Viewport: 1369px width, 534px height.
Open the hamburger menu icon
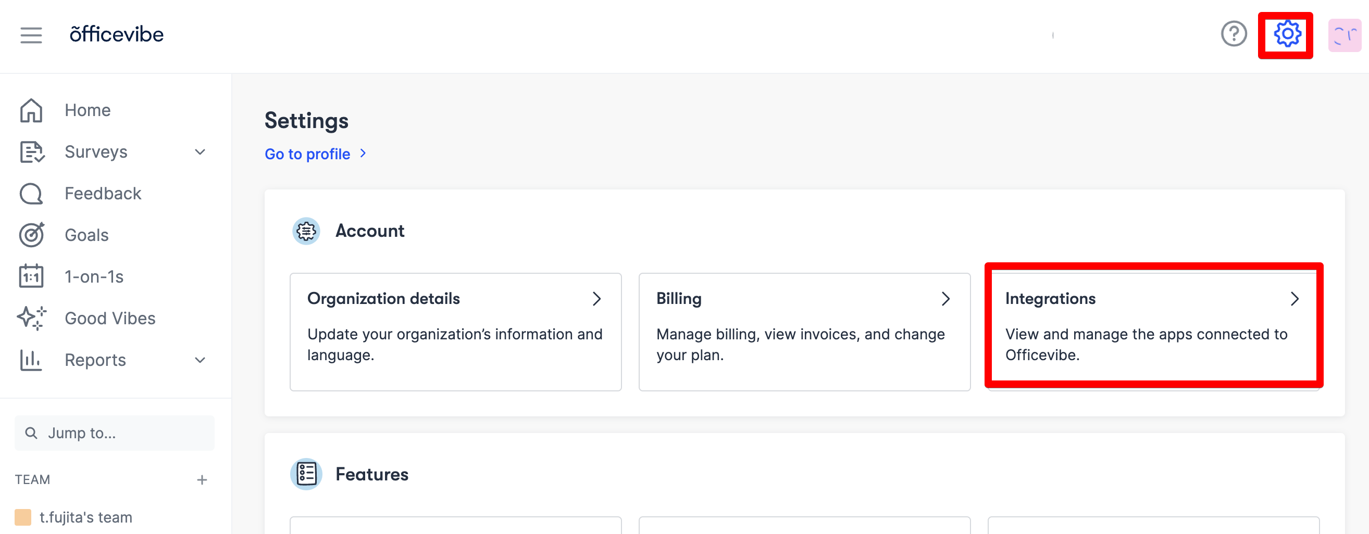coord(31,35)
